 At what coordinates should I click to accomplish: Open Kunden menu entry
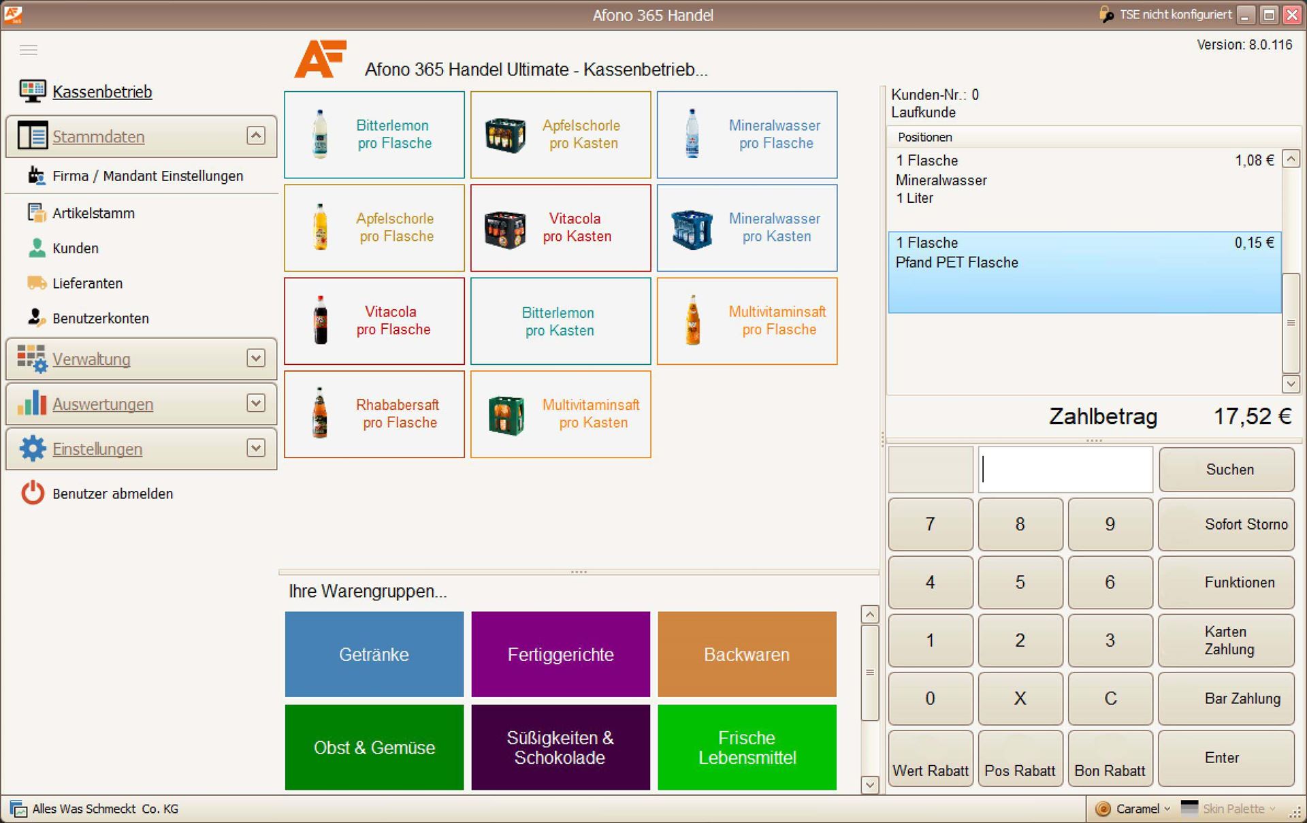76,248
